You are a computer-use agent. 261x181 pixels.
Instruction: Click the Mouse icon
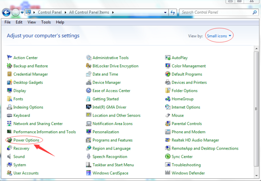[x=168, y=115]
